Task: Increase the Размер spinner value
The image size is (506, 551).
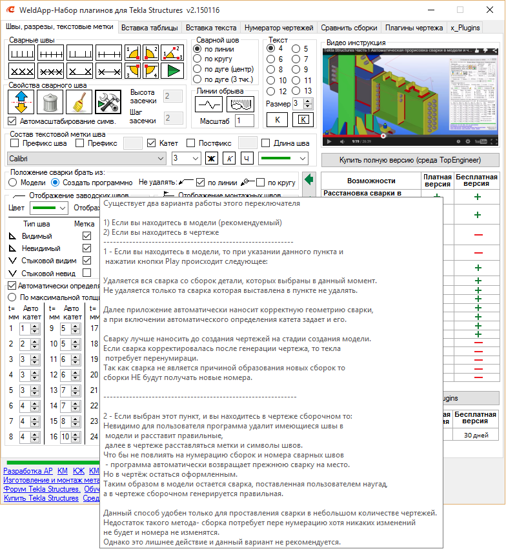Action: 308,101
